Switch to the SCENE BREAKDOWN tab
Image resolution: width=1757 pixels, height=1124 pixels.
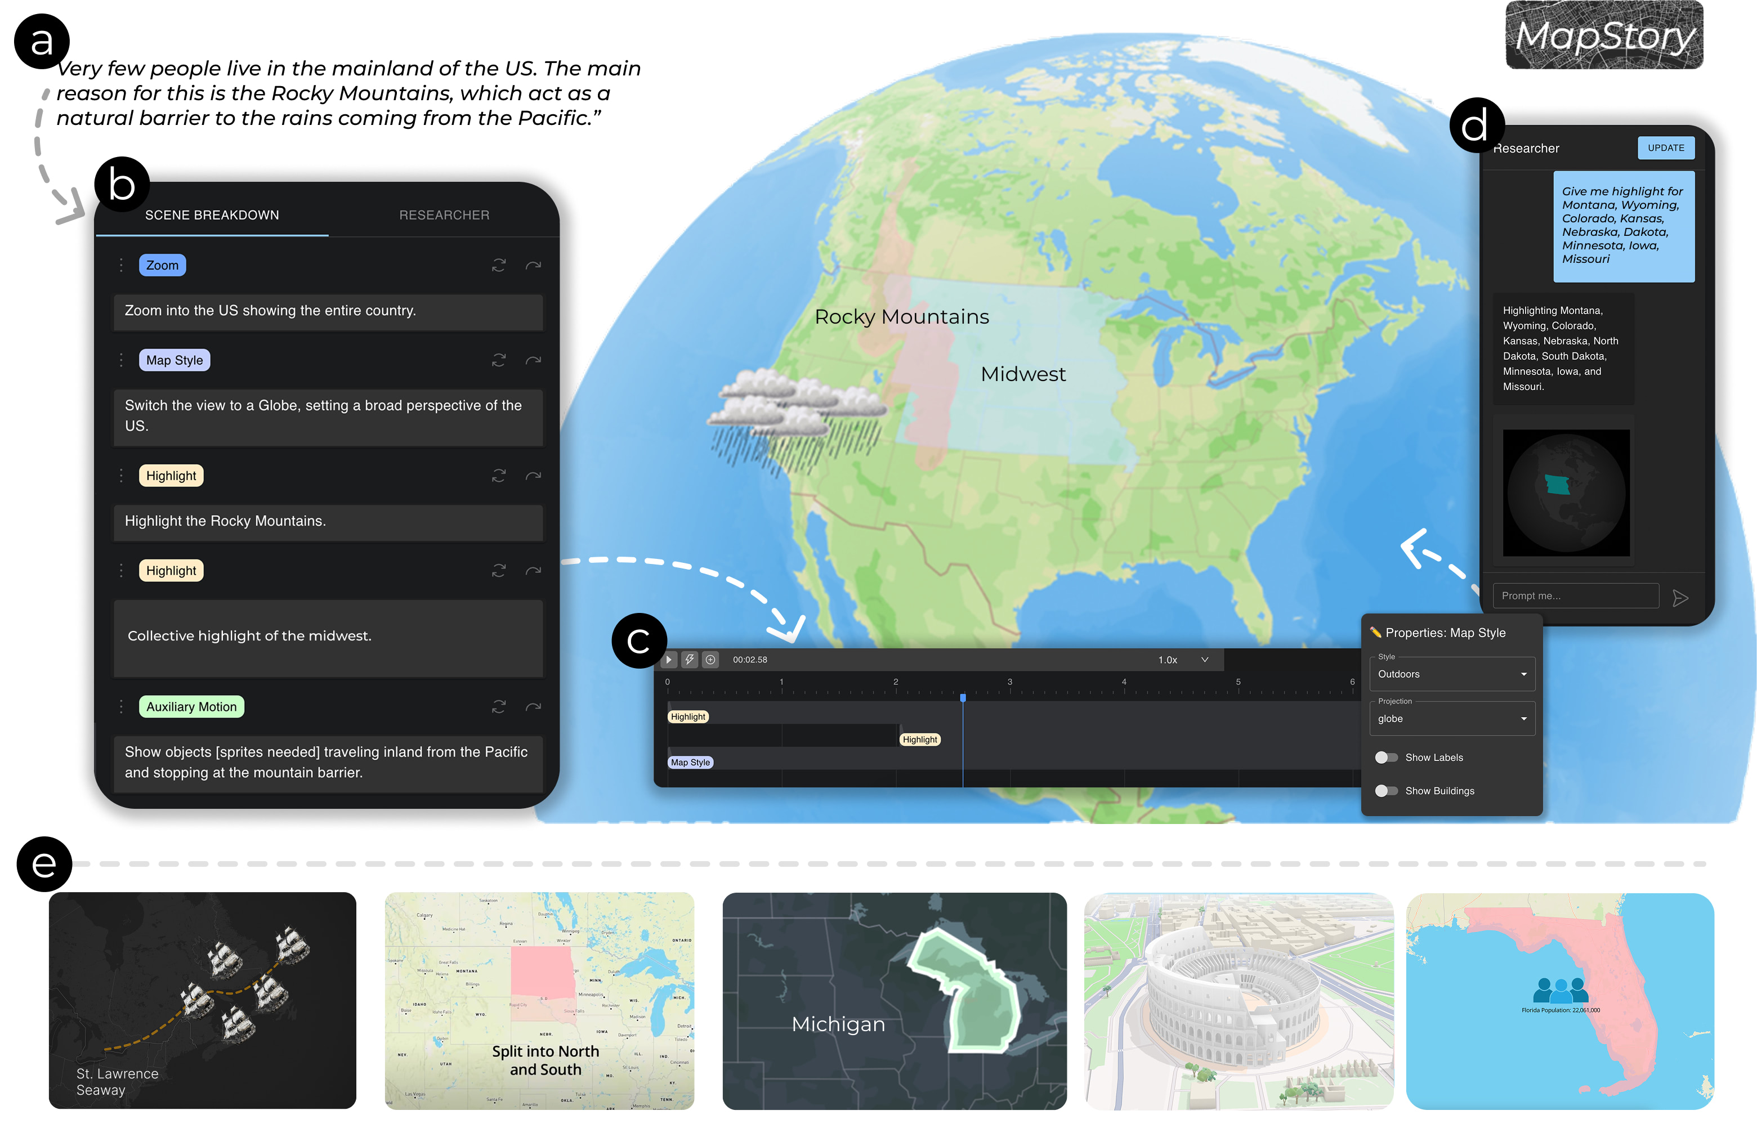click(x=212, y=216)
